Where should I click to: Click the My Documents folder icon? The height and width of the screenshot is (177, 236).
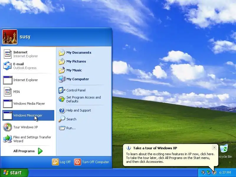62,53
